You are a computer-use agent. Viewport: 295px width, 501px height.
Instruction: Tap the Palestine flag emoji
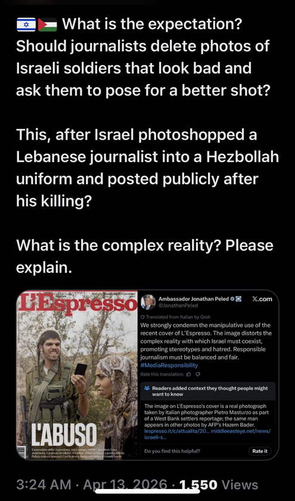(x=47, y=25)
